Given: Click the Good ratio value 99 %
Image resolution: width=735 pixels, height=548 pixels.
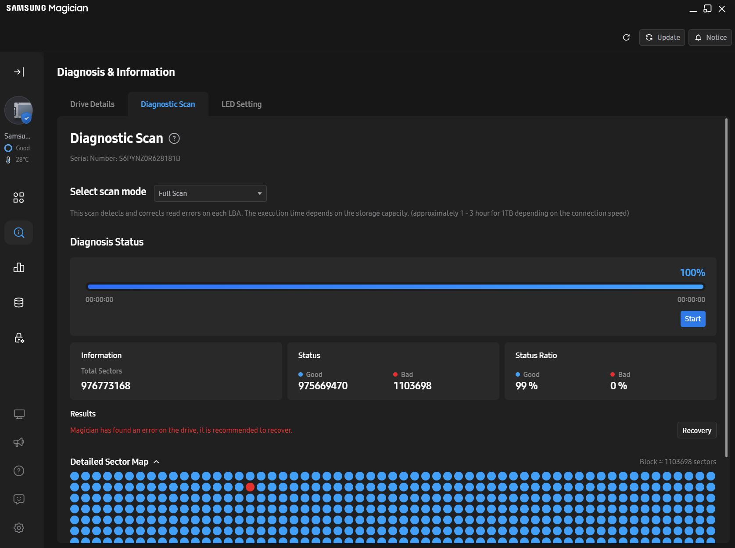Looking at the screenshot, I should [x=527, y=386].
